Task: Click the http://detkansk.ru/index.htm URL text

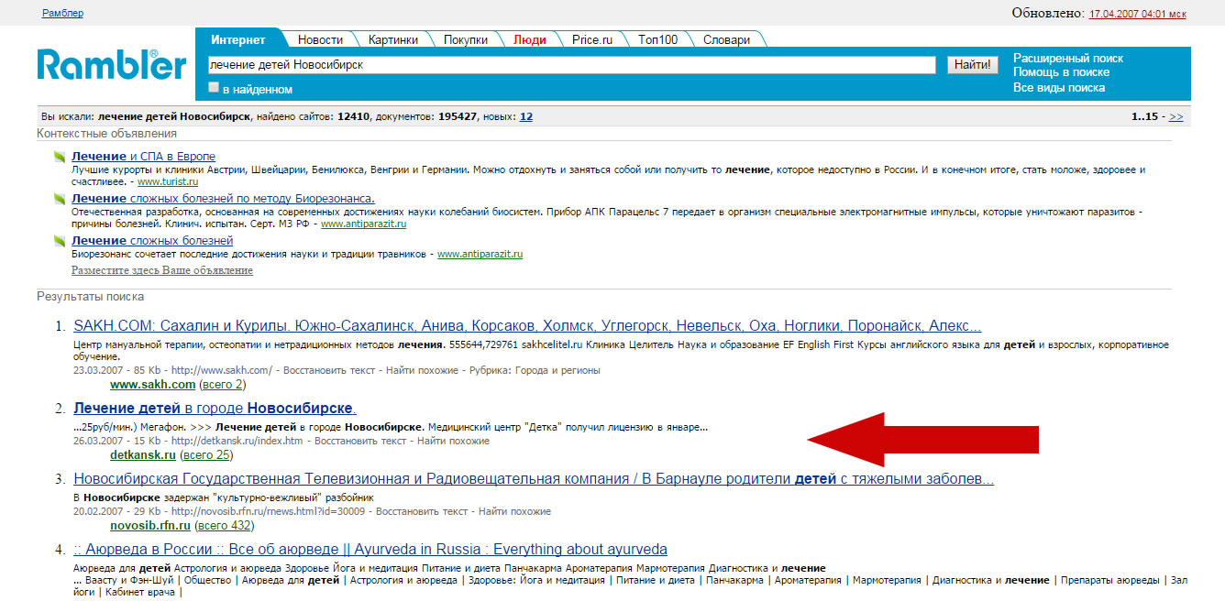Action: pos(237,442)
